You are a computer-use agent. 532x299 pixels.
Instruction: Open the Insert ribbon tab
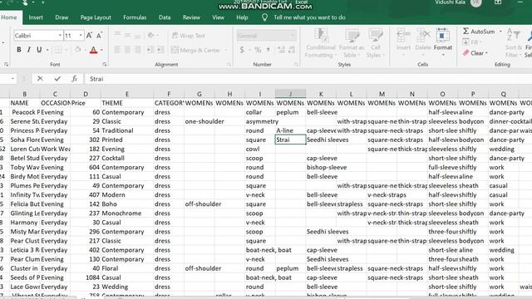click(36, 17)
